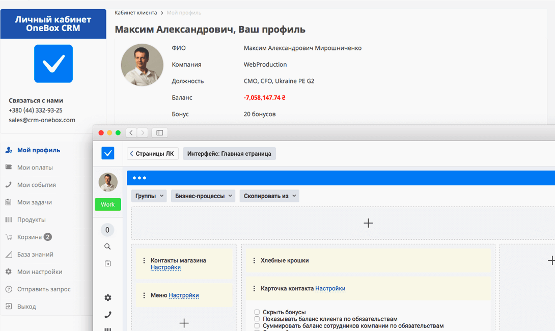
Task: Click plus to add block in top row
Action: pos(368,223)
